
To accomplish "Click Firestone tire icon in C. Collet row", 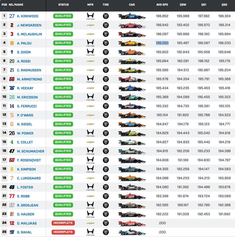I will coord(106,142).
